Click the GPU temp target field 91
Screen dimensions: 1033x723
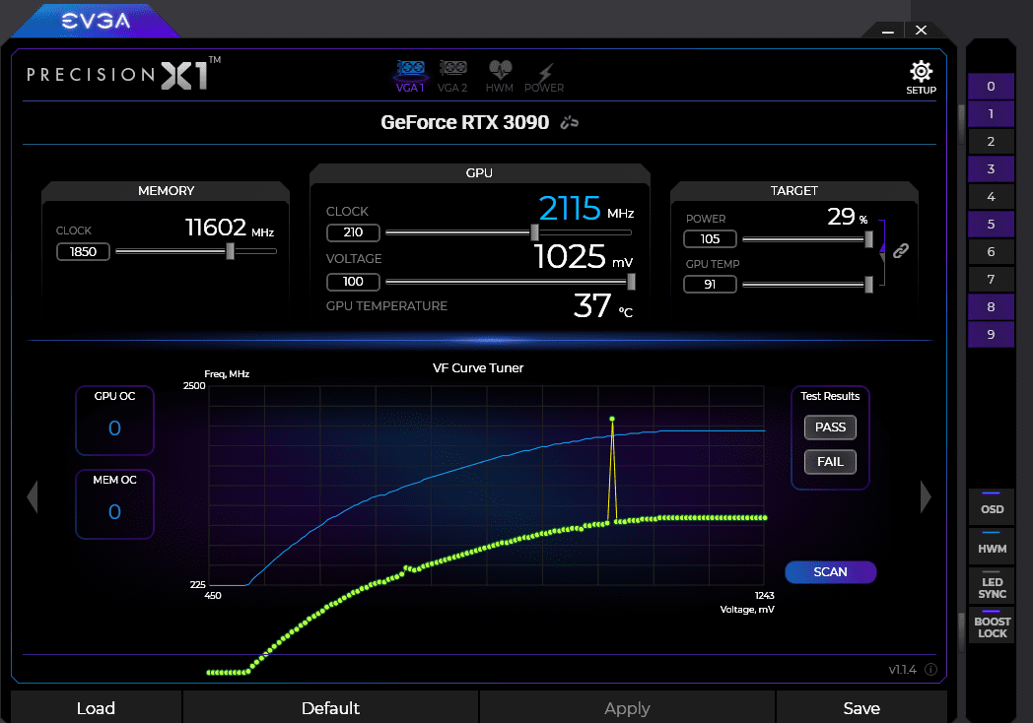[x=710, y=285]
